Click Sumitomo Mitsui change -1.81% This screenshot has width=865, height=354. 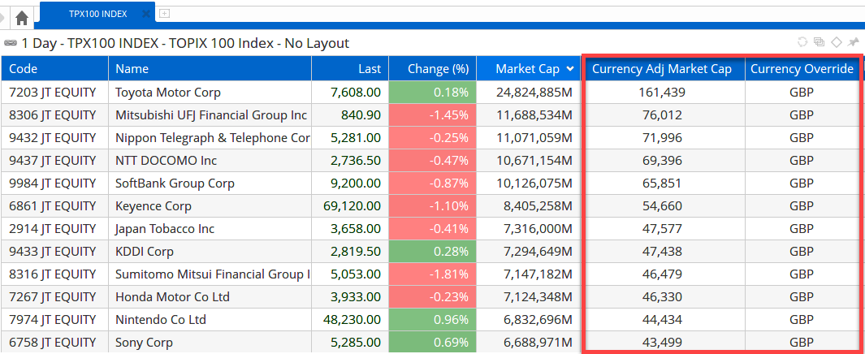pos(432,274)
